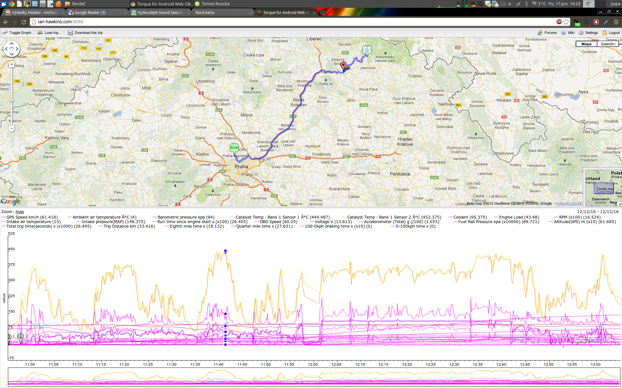
Task: Bookmark page with star icon
Action: pos(566,22)
